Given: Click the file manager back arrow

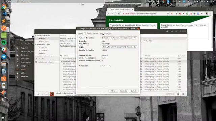Looking at the screenshot, I should 18,43.
